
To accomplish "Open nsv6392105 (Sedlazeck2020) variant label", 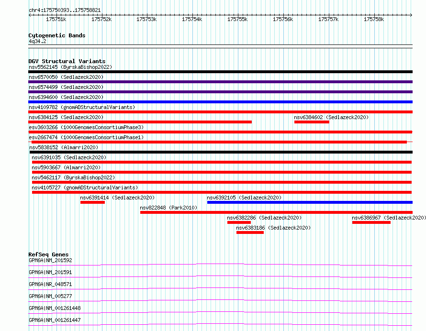I will coord(244,198).
